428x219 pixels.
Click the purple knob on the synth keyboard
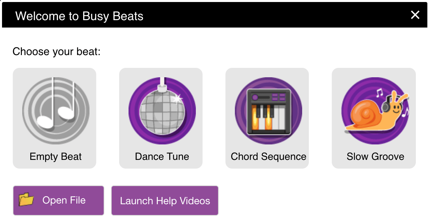(x=255, y=97)
